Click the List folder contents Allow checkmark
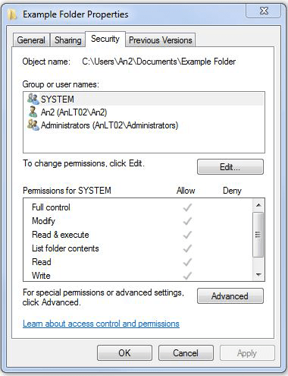 coord(187,248)
